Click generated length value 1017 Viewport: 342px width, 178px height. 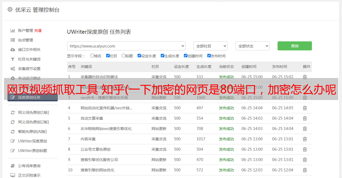201,139
